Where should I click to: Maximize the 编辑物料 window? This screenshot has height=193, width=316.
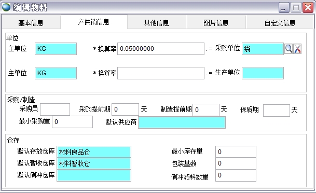tap(296, 8)
